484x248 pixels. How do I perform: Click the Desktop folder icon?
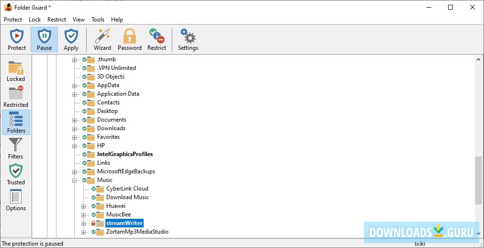tap(91, 111)
